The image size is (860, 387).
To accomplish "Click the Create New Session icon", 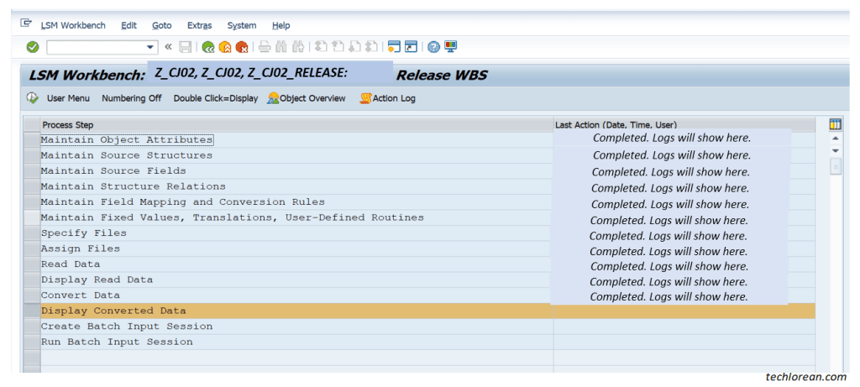I will [x=394, y=47].
